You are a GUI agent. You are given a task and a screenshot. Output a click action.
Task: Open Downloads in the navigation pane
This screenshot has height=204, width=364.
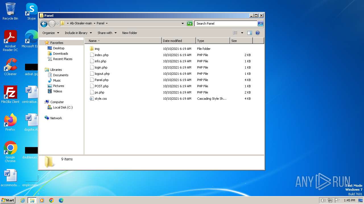[61, 54]
